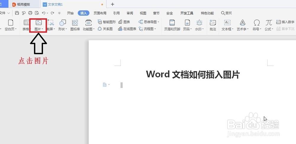Click the 页码 page number icon
This screenshot has height=144, width=296.
point(187,23)
